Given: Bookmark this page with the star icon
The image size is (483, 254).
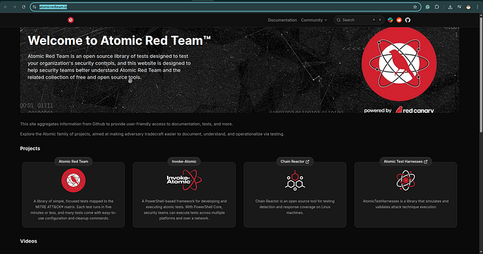Looking at the screenshot, I should 415,7.
